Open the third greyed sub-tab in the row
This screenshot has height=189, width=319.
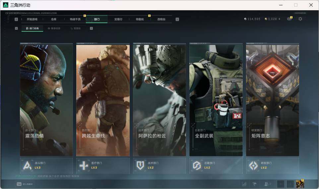[x=76, y=28]
